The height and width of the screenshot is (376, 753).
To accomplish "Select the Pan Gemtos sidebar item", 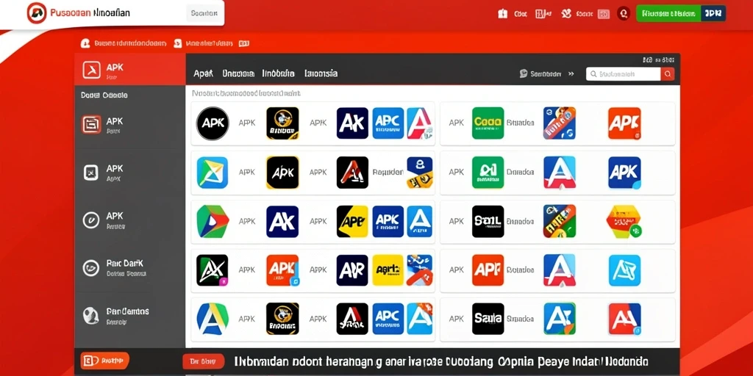I will [x=129, y=316].
